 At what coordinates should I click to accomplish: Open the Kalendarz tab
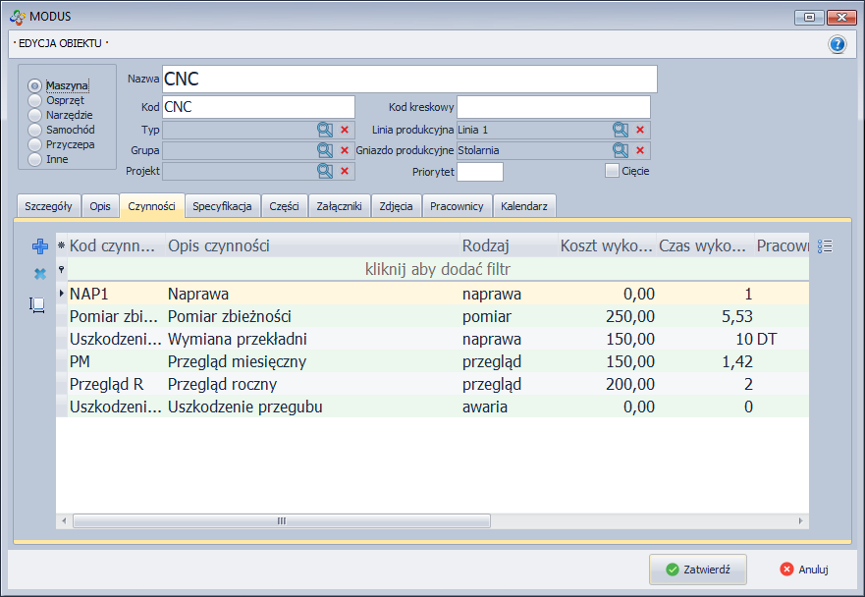pos(524,206)
